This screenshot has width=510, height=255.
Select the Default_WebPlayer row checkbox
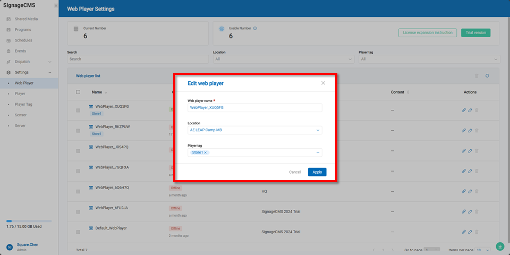pyautogui.click(x=78, y=232)
